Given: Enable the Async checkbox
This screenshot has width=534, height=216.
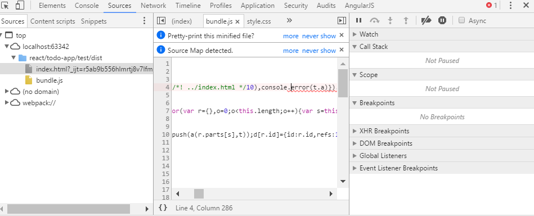Looking at the screenshot, I should click(x=462, y=20).
